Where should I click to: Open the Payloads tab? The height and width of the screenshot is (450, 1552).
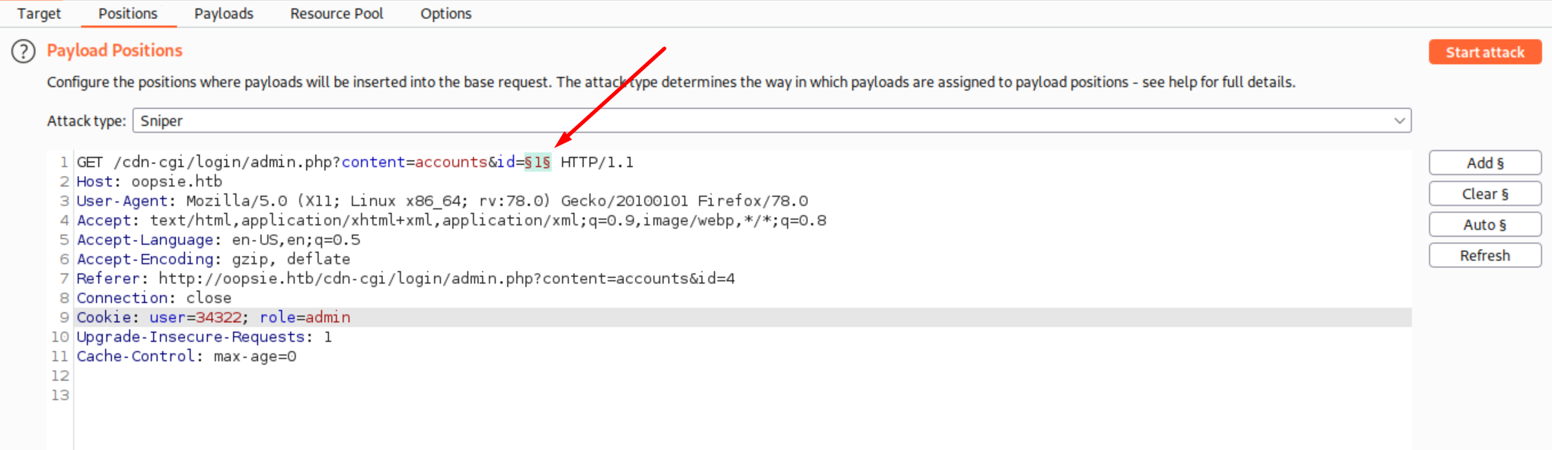click(x=223, y=14)
